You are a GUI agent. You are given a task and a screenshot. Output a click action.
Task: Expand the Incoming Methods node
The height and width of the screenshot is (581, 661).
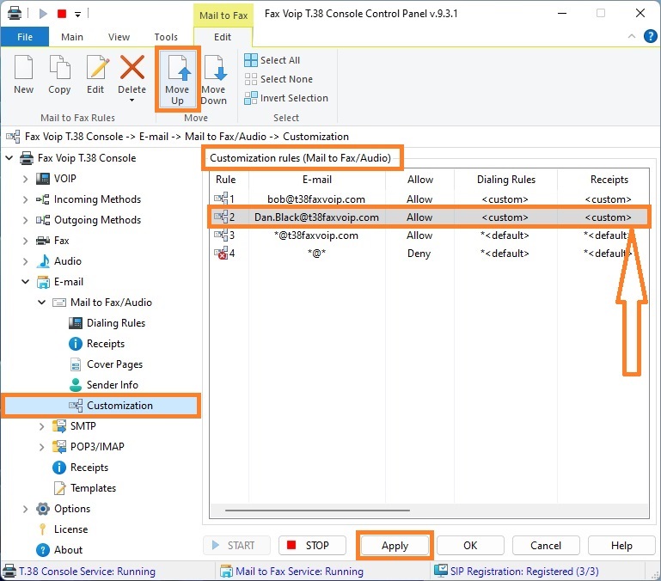(25, 199)
